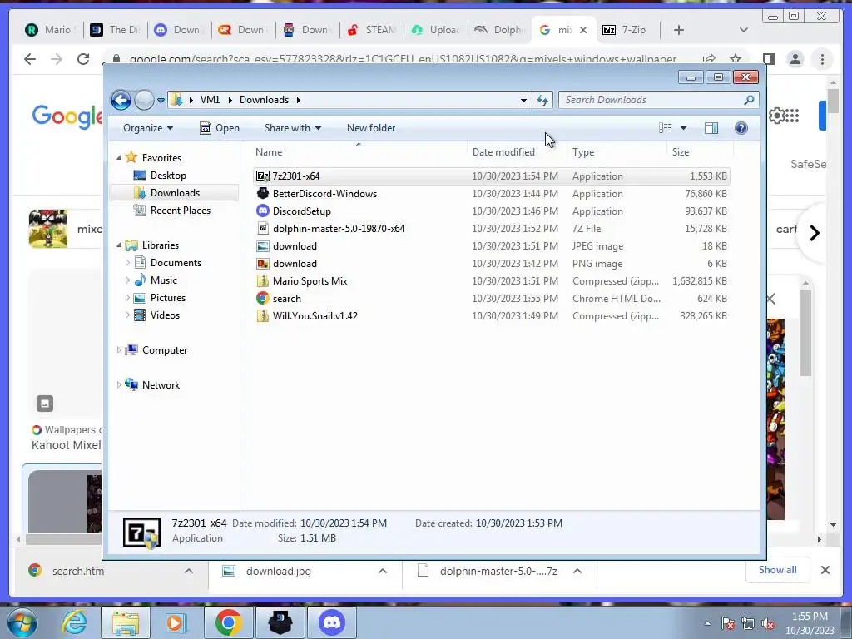Select the search Chrome HTML icon
This screenshot has height=639, width=852.
pos(263,299)
